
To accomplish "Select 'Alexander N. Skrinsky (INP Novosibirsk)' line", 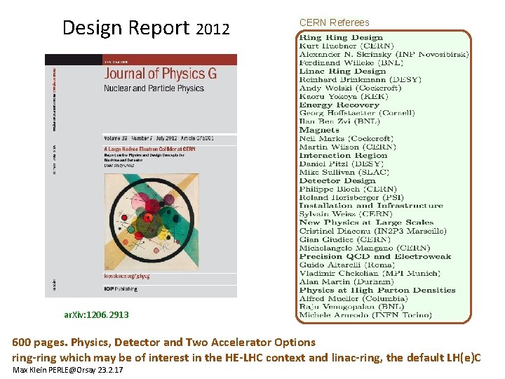I will point(384,54).
